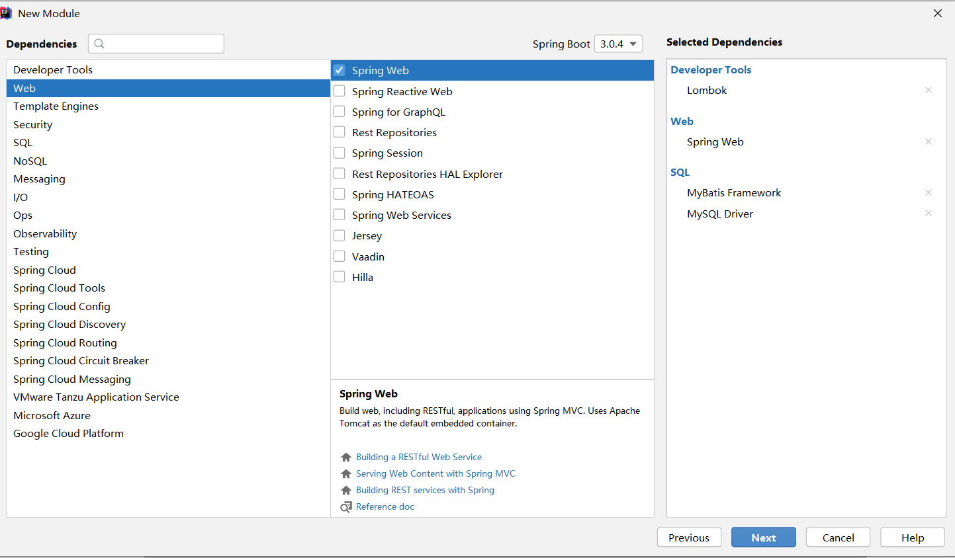This screenshot has width=955, height=558.
Task: Choose the Security category
Action: coord(33,125)
